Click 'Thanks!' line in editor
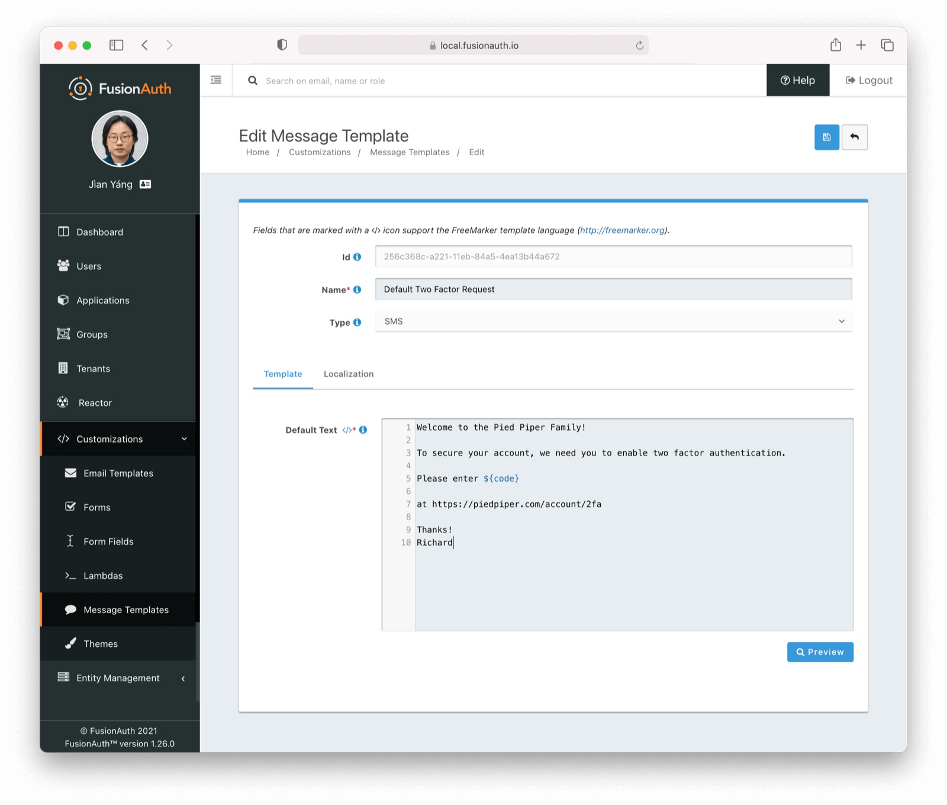This screenshot has width=947, height=805. tap(434, 530)
